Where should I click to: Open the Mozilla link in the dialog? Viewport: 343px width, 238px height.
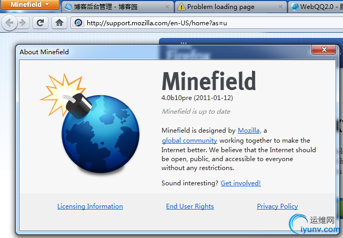click(248, 131)
